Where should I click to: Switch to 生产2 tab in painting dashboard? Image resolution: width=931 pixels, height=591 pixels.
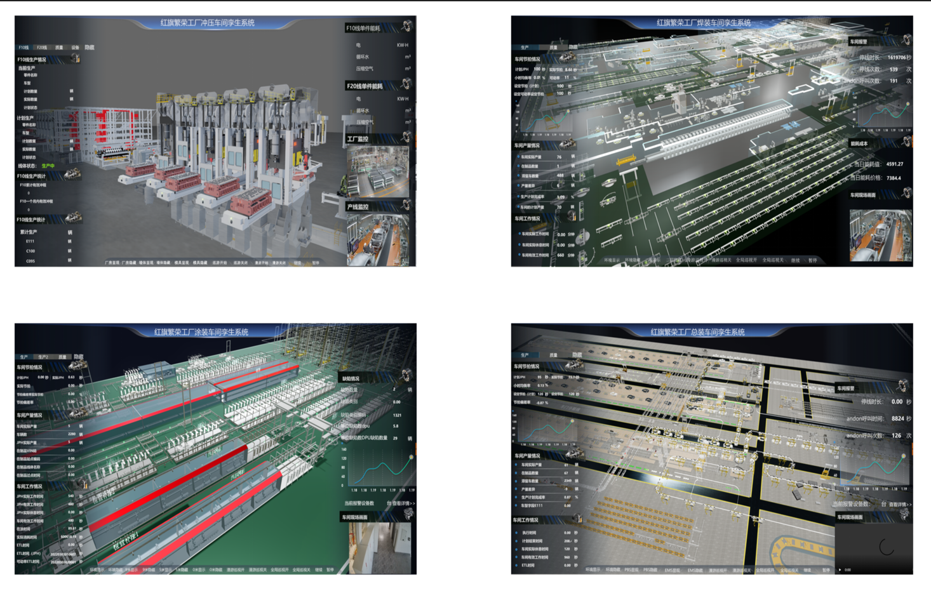(43, 357)
